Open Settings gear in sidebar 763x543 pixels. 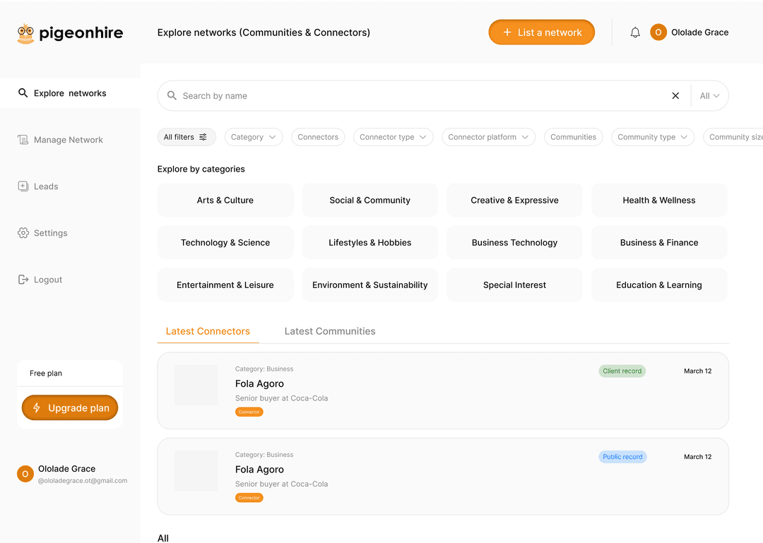(23, 233)
